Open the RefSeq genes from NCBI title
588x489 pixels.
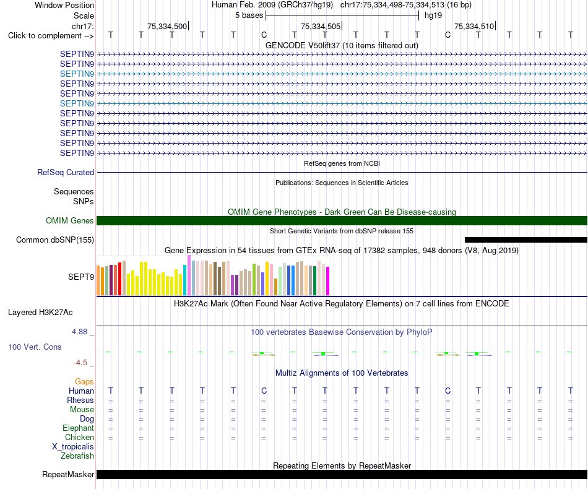point(342,163)
